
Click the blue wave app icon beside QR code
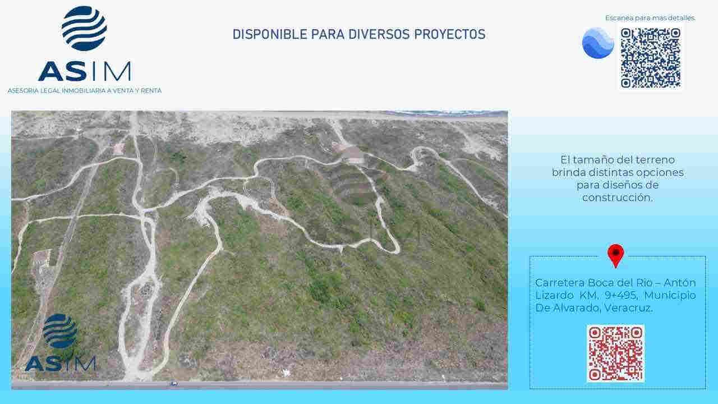pyautogui.click(x=598, y=43)
